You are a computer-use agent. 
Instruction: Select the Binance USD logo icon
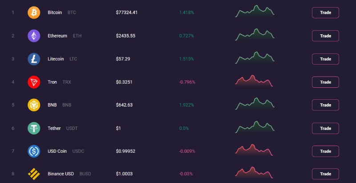click(34, 174)
